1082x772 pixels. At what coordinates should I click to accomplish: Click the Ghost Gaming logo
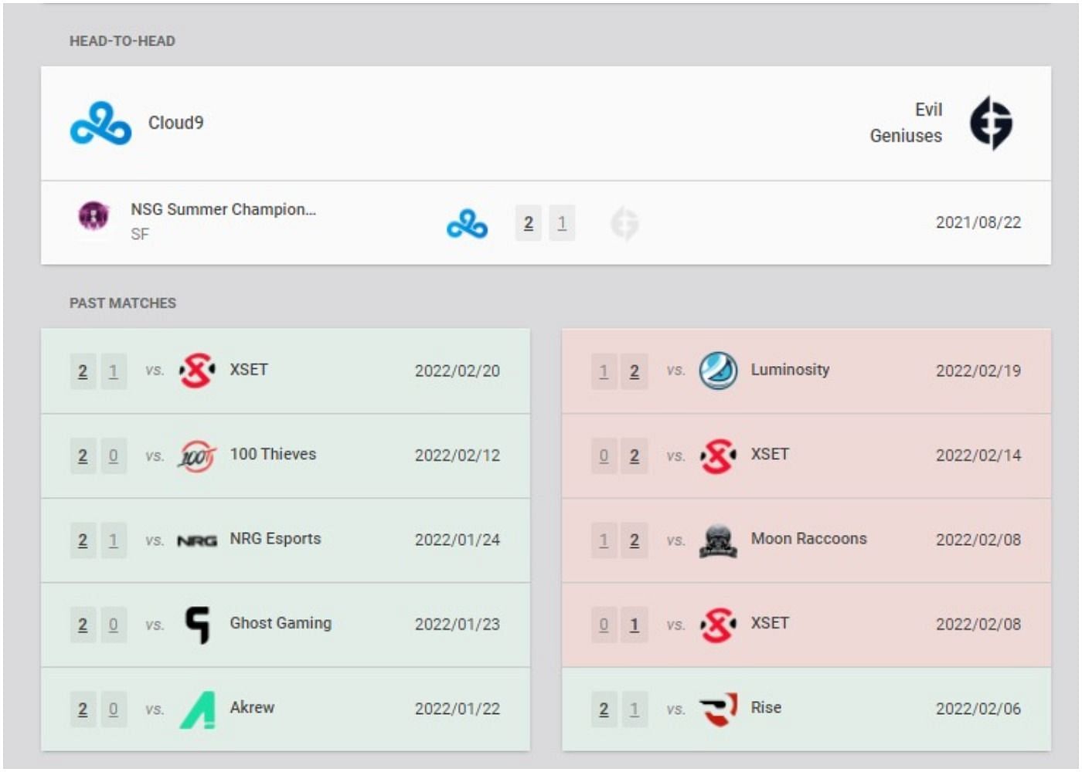tap(198, 625)
